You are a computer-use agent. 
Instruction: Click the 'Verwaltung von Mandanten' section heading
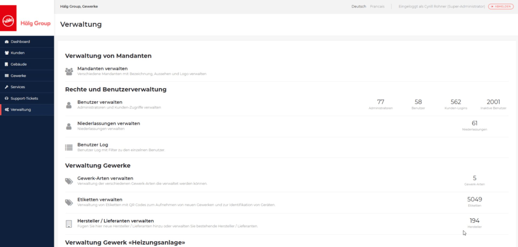tap(108, 56)
